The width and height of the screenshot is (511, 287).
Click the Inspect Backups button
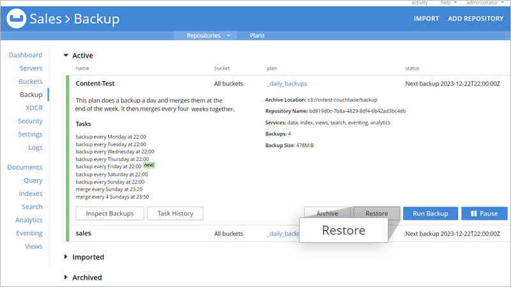point(110,213)
